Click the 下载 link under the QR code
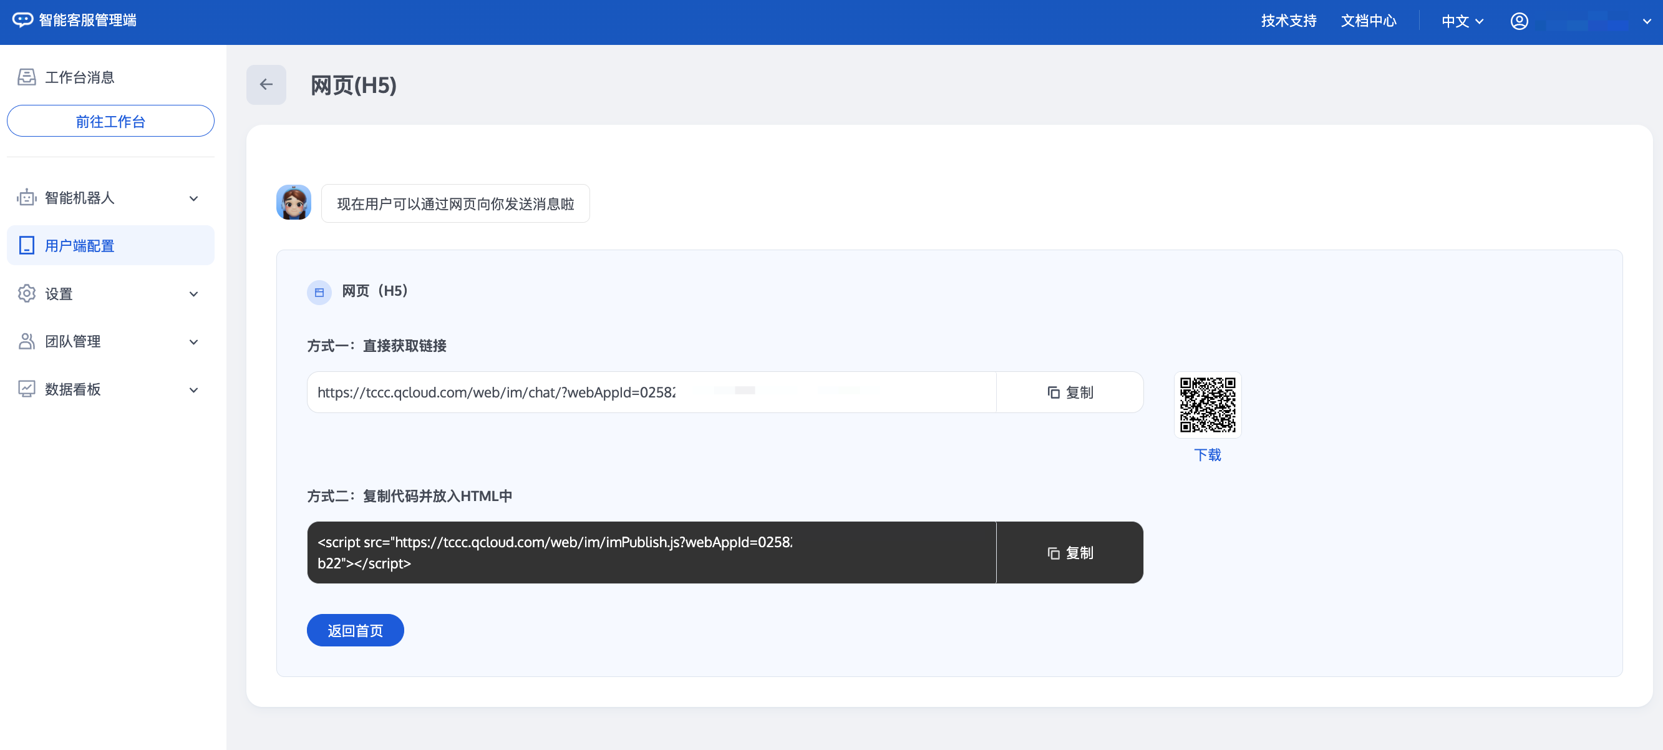This screenshot has width=1663, height=750. [1207, 455]
